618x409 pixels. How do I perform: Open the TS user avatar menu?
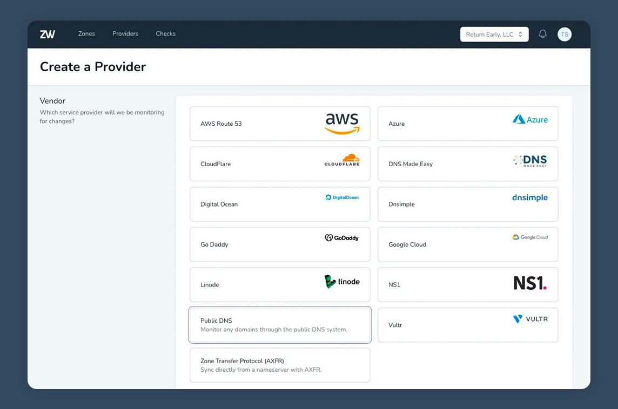click(565, 34)
